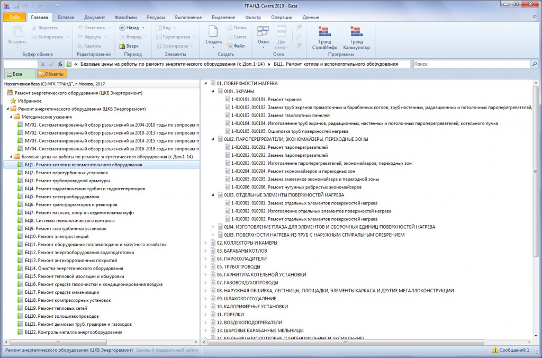Collapse the 0101. ЭКРАНЫ subsection
The width and height of the screenshot is (542, 358).
click(x=213, y=91)
